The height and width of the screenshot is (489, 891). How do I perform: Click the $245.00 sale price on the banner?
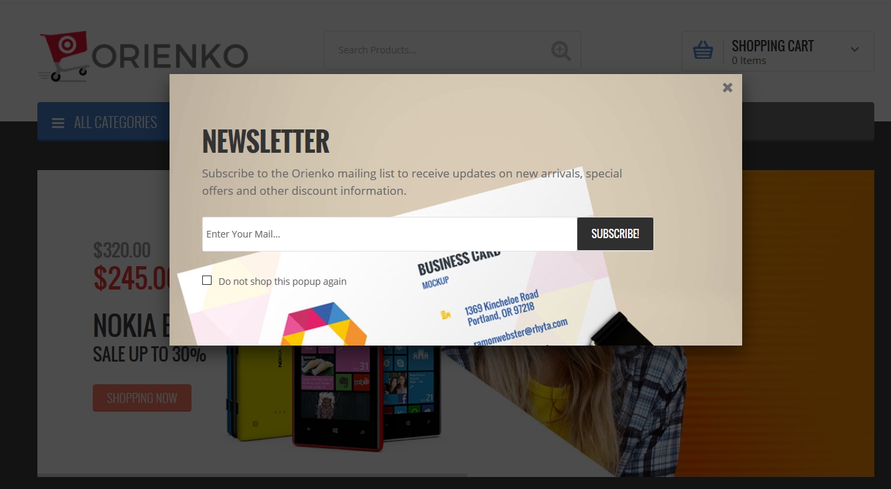click(x=132, y=278)
